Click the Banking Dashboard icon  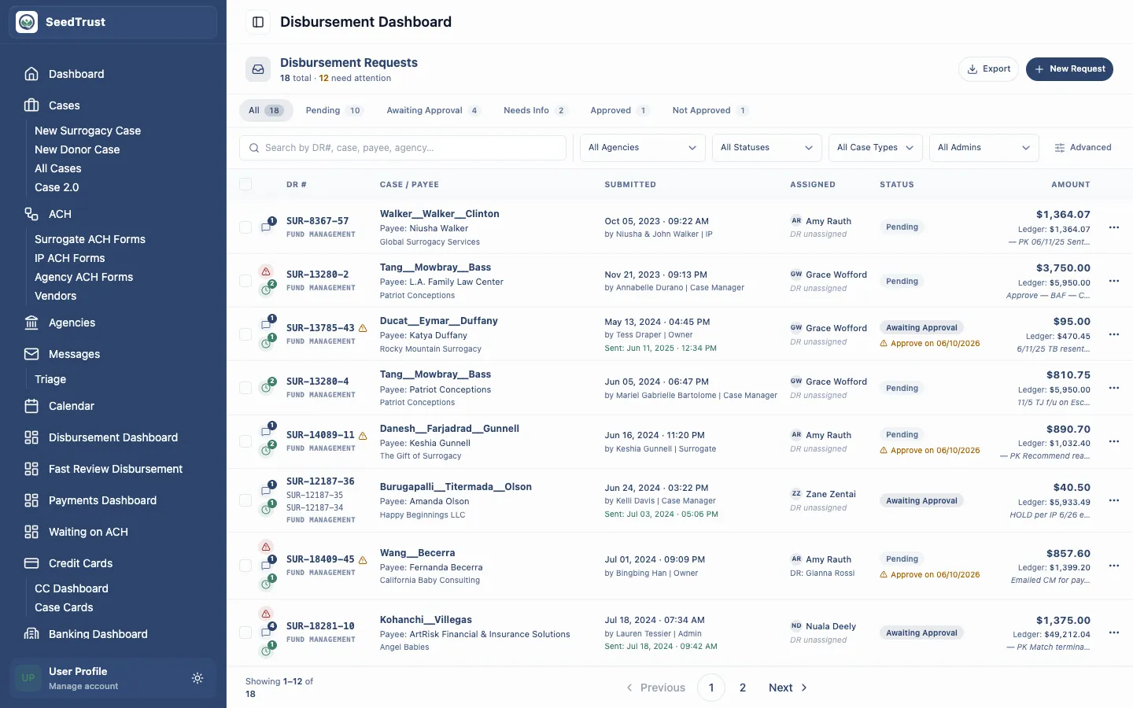pos(31,634)
